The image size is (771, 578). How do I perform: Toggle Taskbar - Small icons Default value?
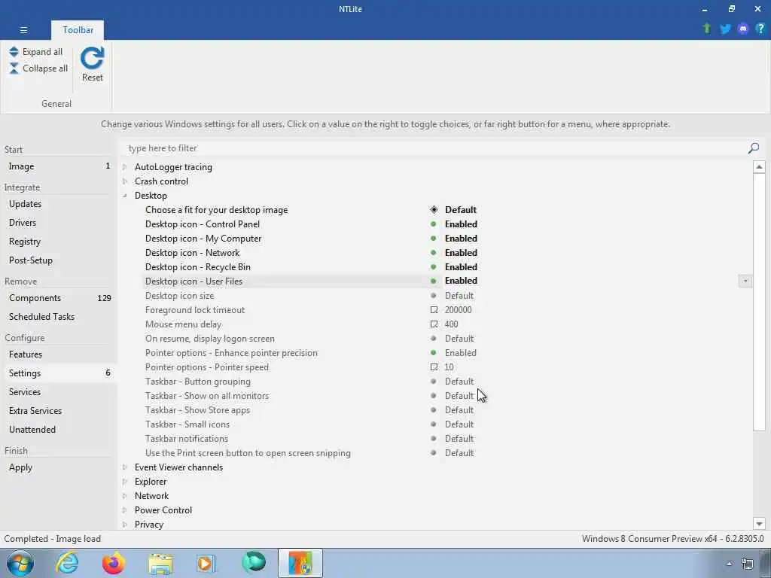coord(459,424)
